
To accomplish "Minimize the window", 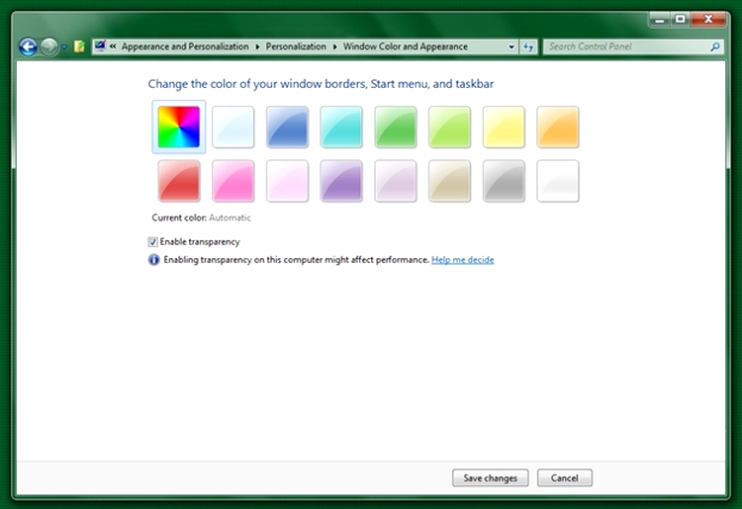I will coord(660,20).
